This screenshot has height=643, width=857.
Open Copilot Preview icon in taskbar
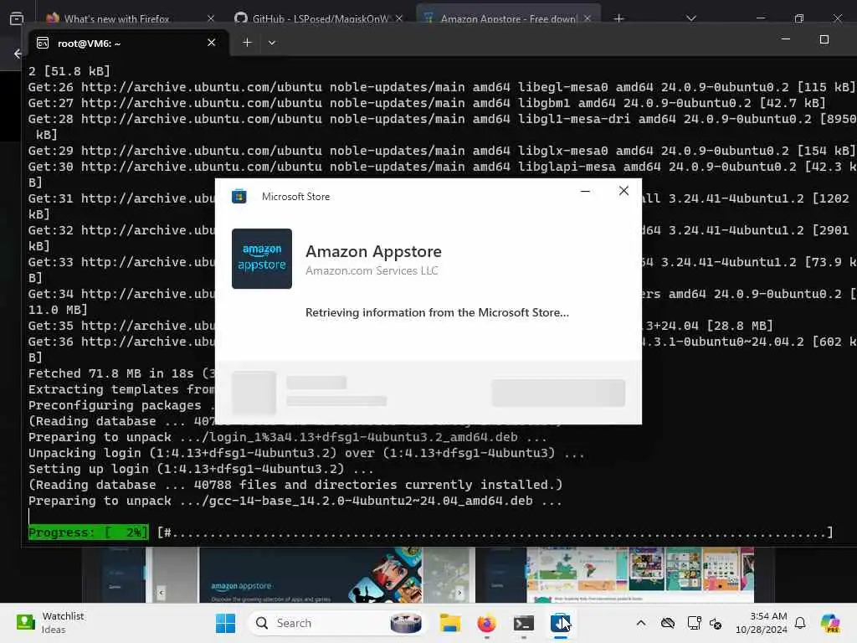click(x=829, y=623)
